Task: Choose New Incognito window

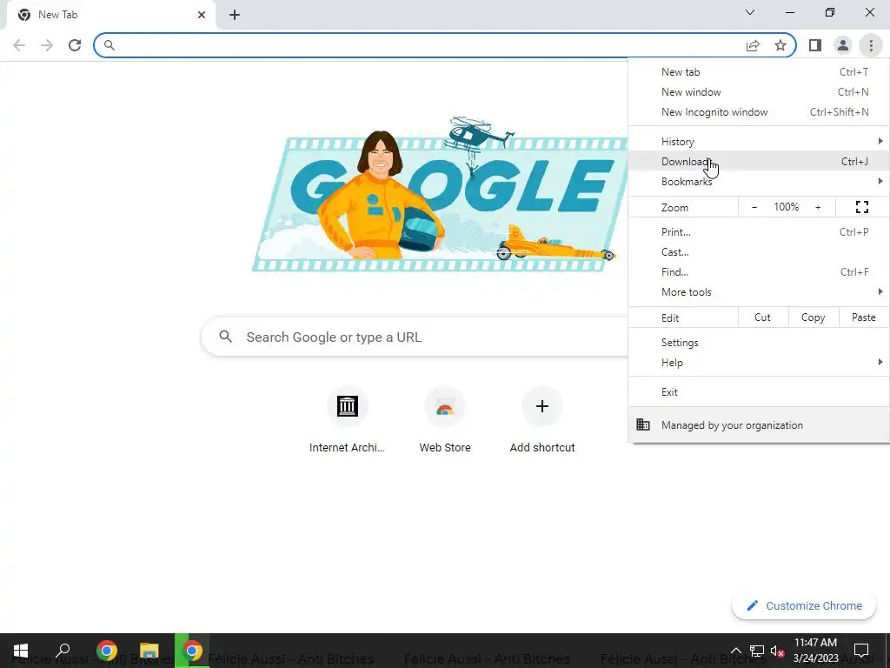Action: pos(759,112)
